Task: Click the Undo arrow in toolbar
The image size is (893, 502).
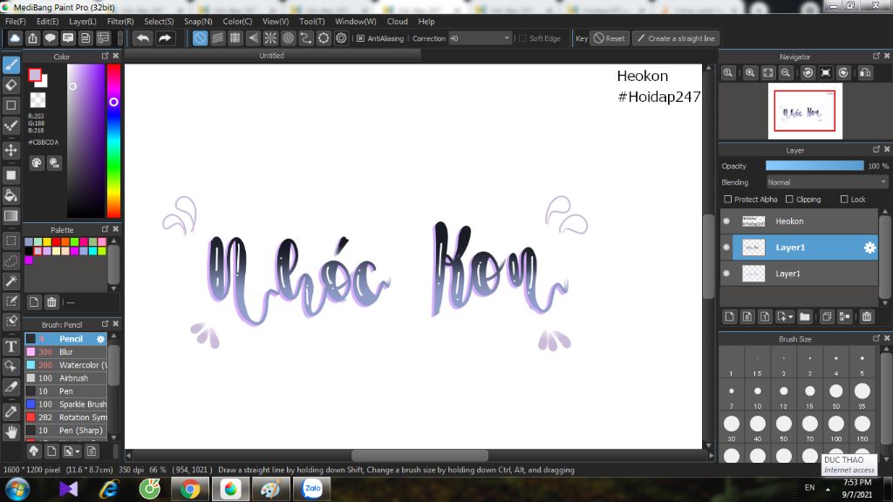Action: tap(143, 38)
